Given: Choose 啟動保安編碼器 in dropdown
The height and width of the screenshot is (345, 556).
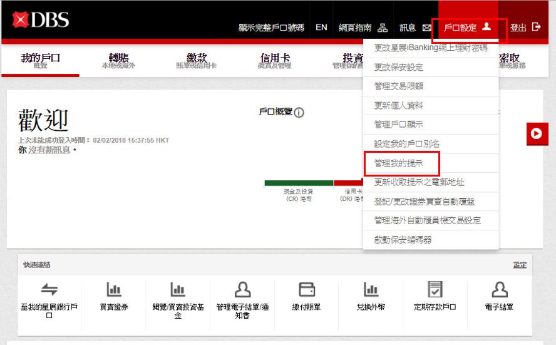Looking at the screenshot, I should [x=403, y=240].
